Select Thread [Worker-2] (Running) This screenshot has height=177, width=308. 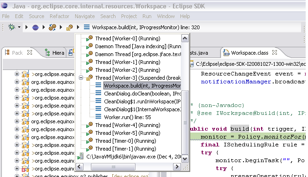(x=128, y=70)
